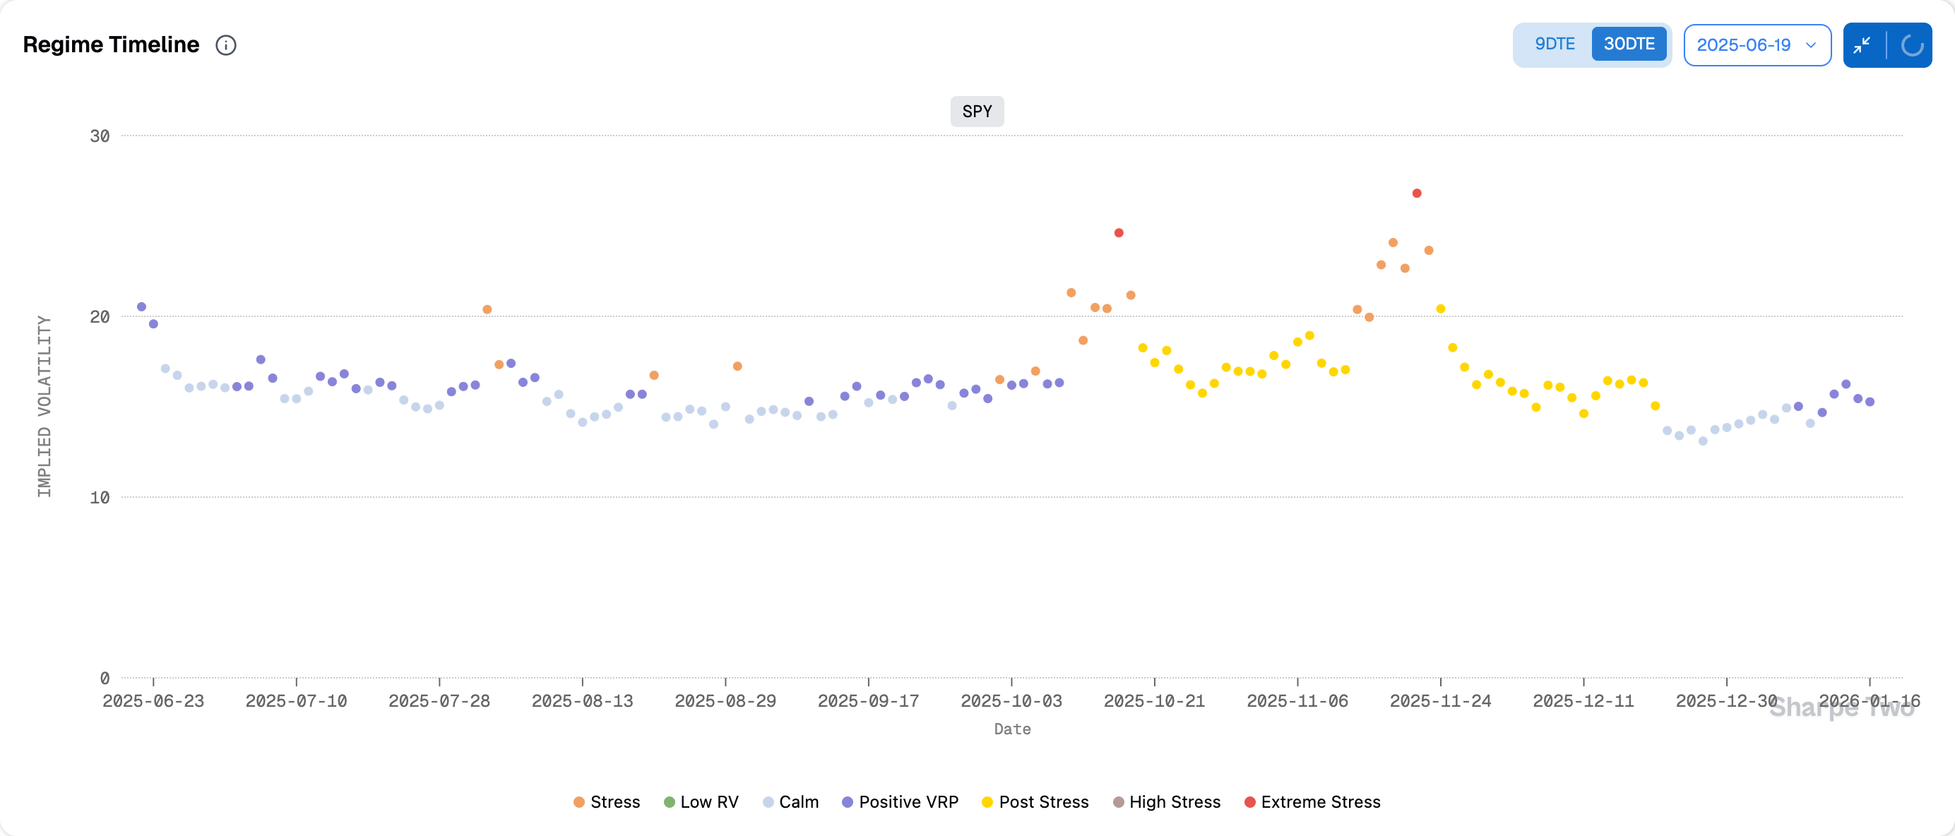
Task: Click the Regime Timeline heading
Action: point(111,44)
